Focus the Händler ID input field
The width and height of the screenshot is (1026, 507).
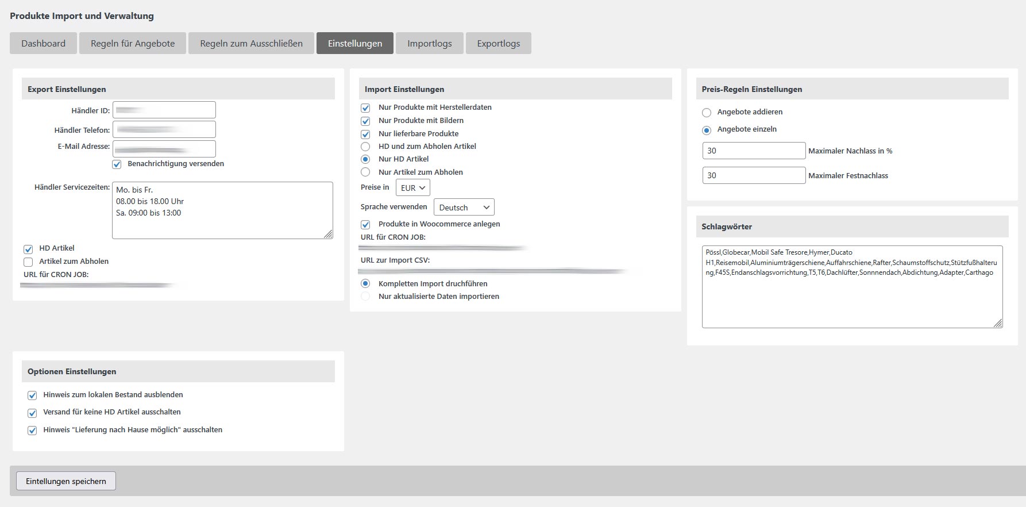pos(164,110)
